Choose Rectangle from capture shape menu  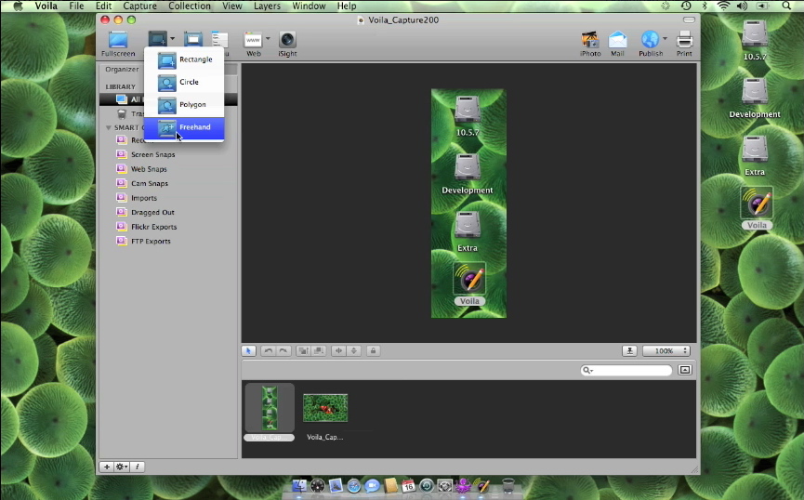(184, 59)
